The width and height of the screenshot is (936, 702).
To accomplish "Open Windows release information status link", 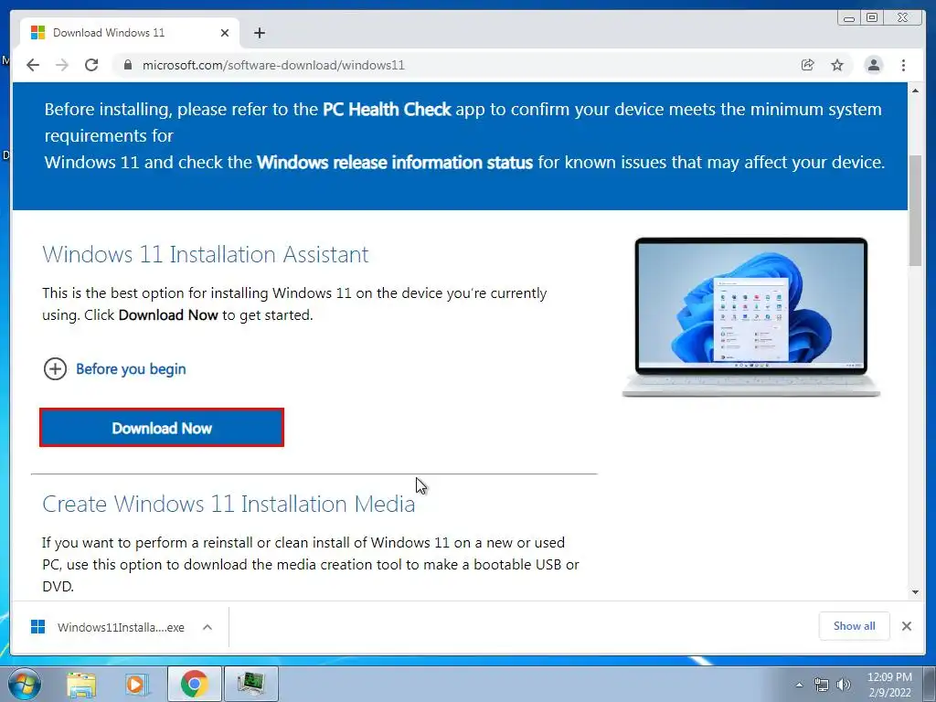I will pyautogui.click(x=395, y=163).
